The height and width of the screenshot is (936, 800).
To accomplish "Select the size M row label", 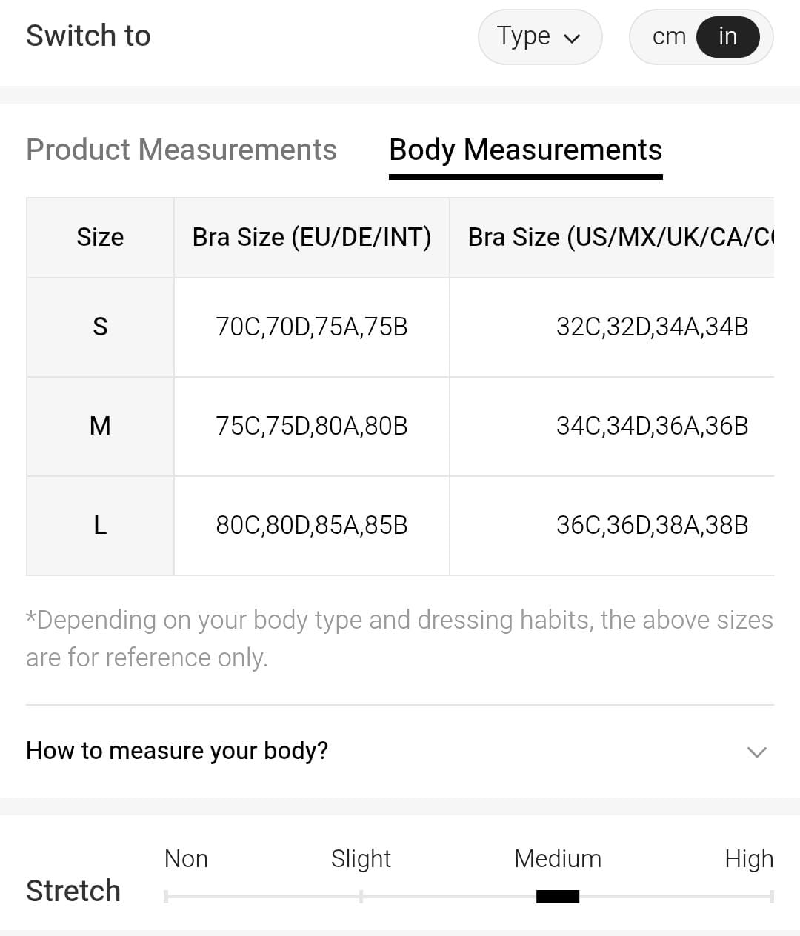I will (x=100, y=426).
